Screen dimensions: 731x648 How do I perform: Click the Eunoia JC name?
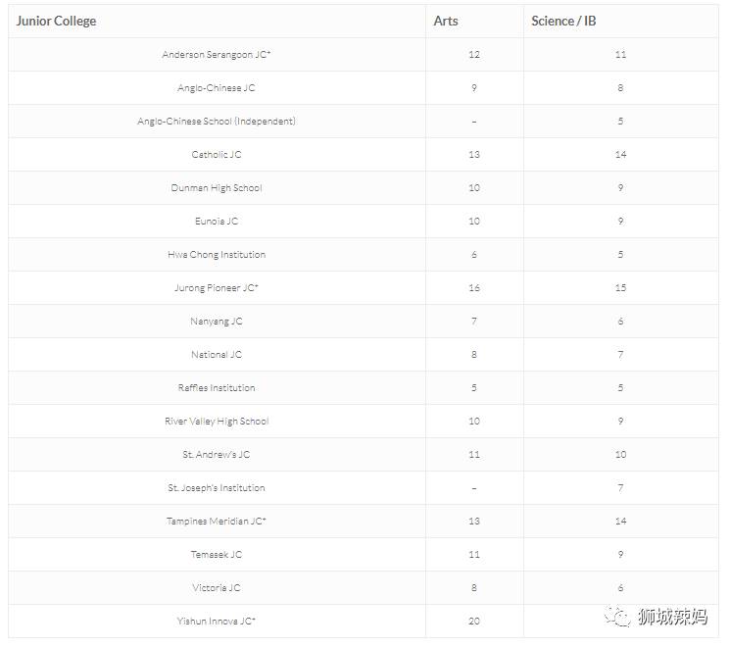pyautogui.click(x=217, y=222)
